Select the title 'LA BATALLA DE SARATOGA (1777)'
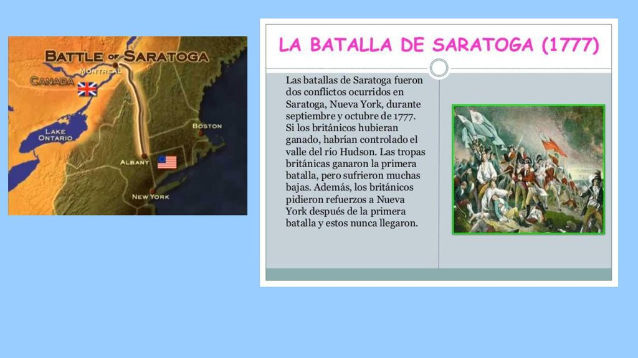Image resolution: width=638 pixels, height=358 pixels. 439,45
